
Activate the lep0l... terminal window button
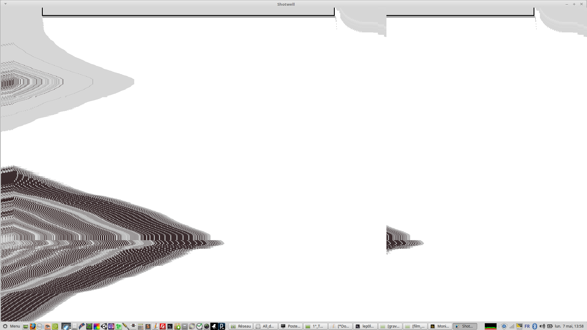tap(365, 326)
